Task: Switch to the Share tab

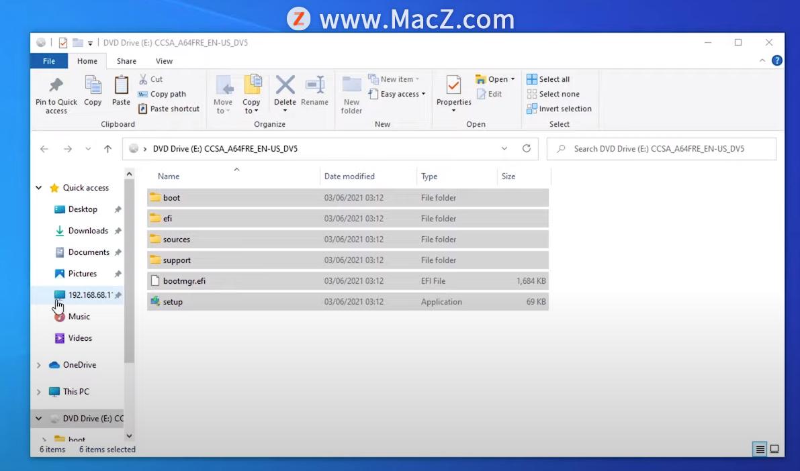Action: pyautogui.click(x=126, y=60)
